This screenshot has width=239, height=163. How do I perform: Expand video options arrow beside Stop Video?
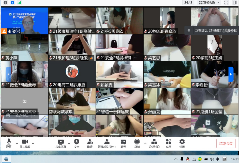33,144
